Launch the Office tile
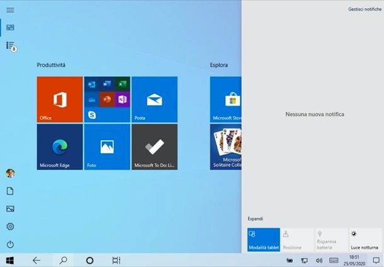The image size is (384, 267). [60, 99]
